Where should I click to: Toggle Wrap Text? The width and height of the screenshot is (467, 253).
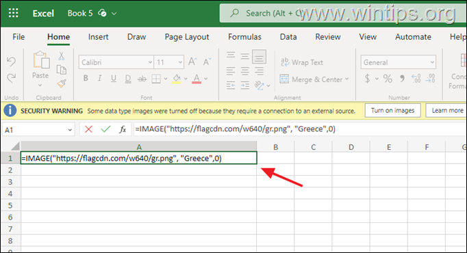(302, 62)
